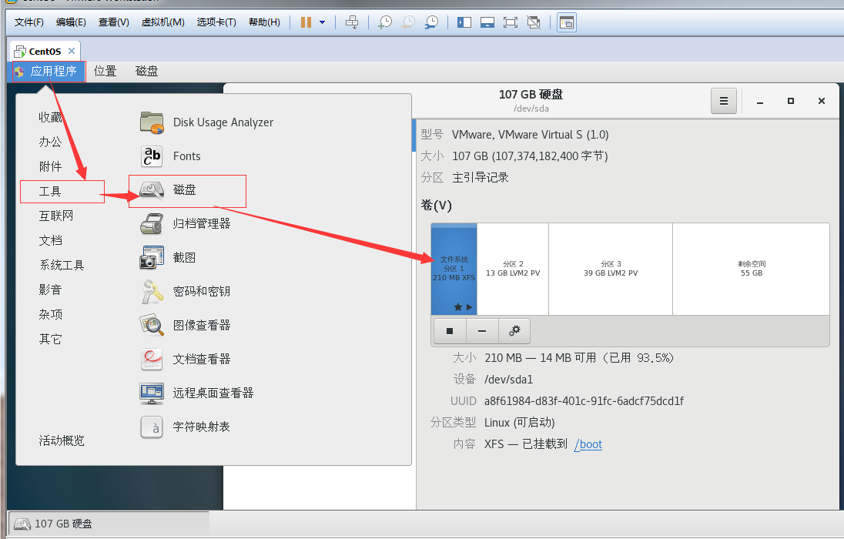Open partition options gear menu

(514, 331)
